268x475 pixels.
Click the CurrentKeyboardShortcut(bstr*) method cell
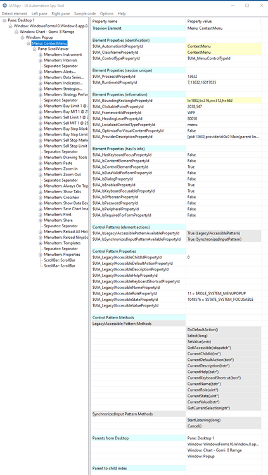click(x=223, y=377)
